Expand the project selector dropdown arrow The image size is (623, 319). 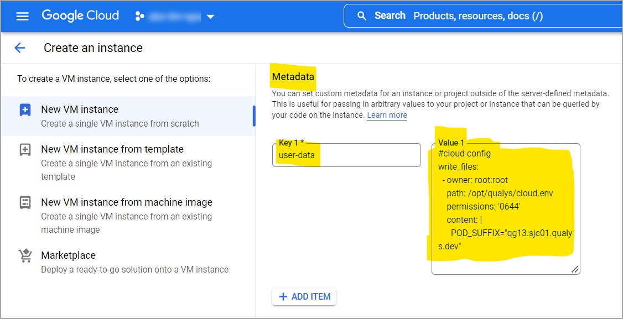(211, 17)
